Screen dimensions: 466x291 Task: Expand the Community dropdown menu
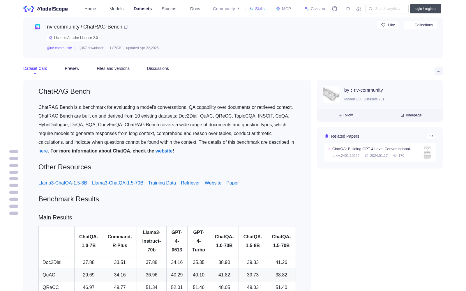(226, 9)
